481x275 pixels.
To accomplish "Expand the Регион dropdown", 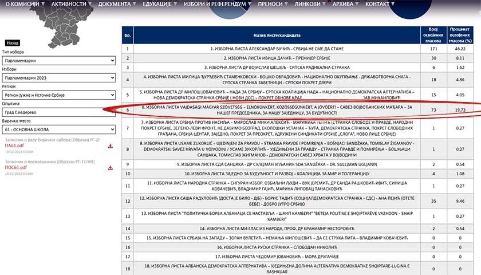I will click(58, 95).
